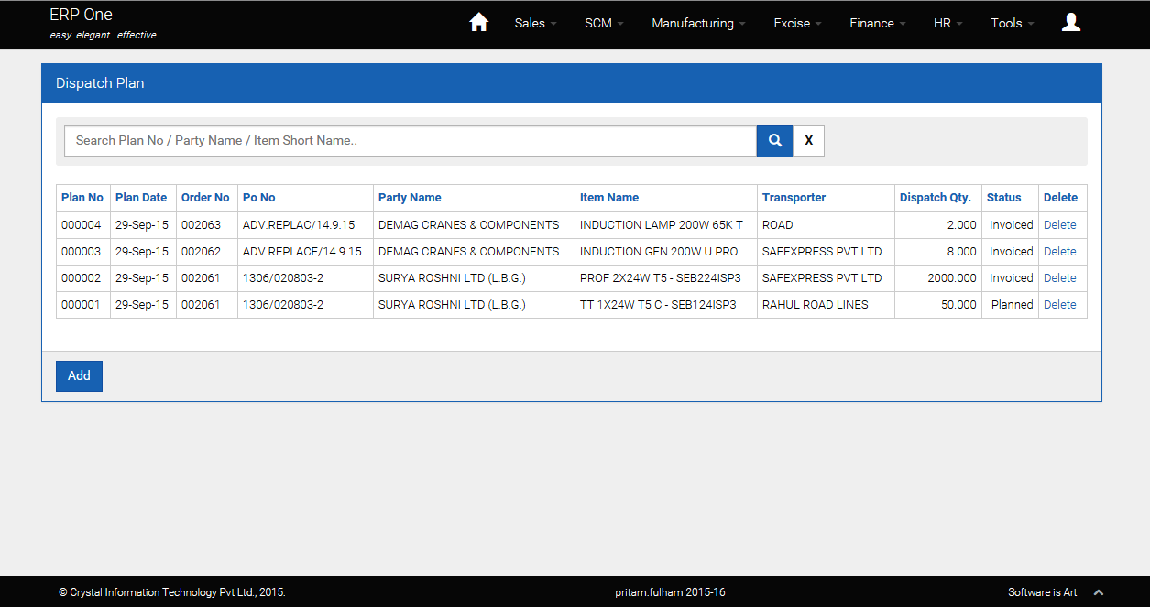Delete plan 000001

pos(1059,305)
